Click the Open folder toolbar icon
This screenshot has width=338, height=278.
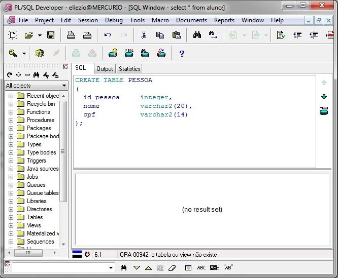[x=28, y=35]
